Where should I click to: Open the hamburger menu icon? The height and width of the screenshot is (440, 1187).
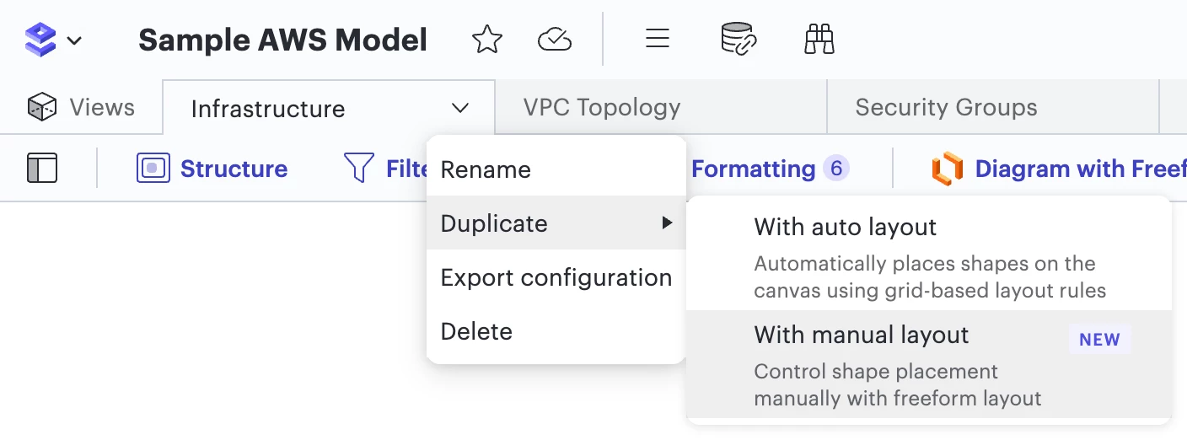658,39
